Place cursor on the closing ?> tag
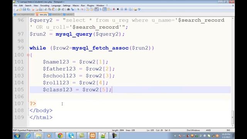 coord(33,103)
